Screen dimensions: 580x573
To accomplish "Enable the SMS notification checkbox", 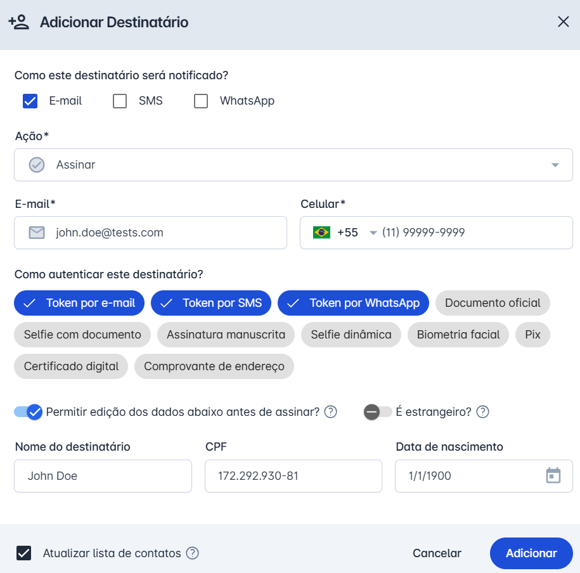I will pos(120,101).
